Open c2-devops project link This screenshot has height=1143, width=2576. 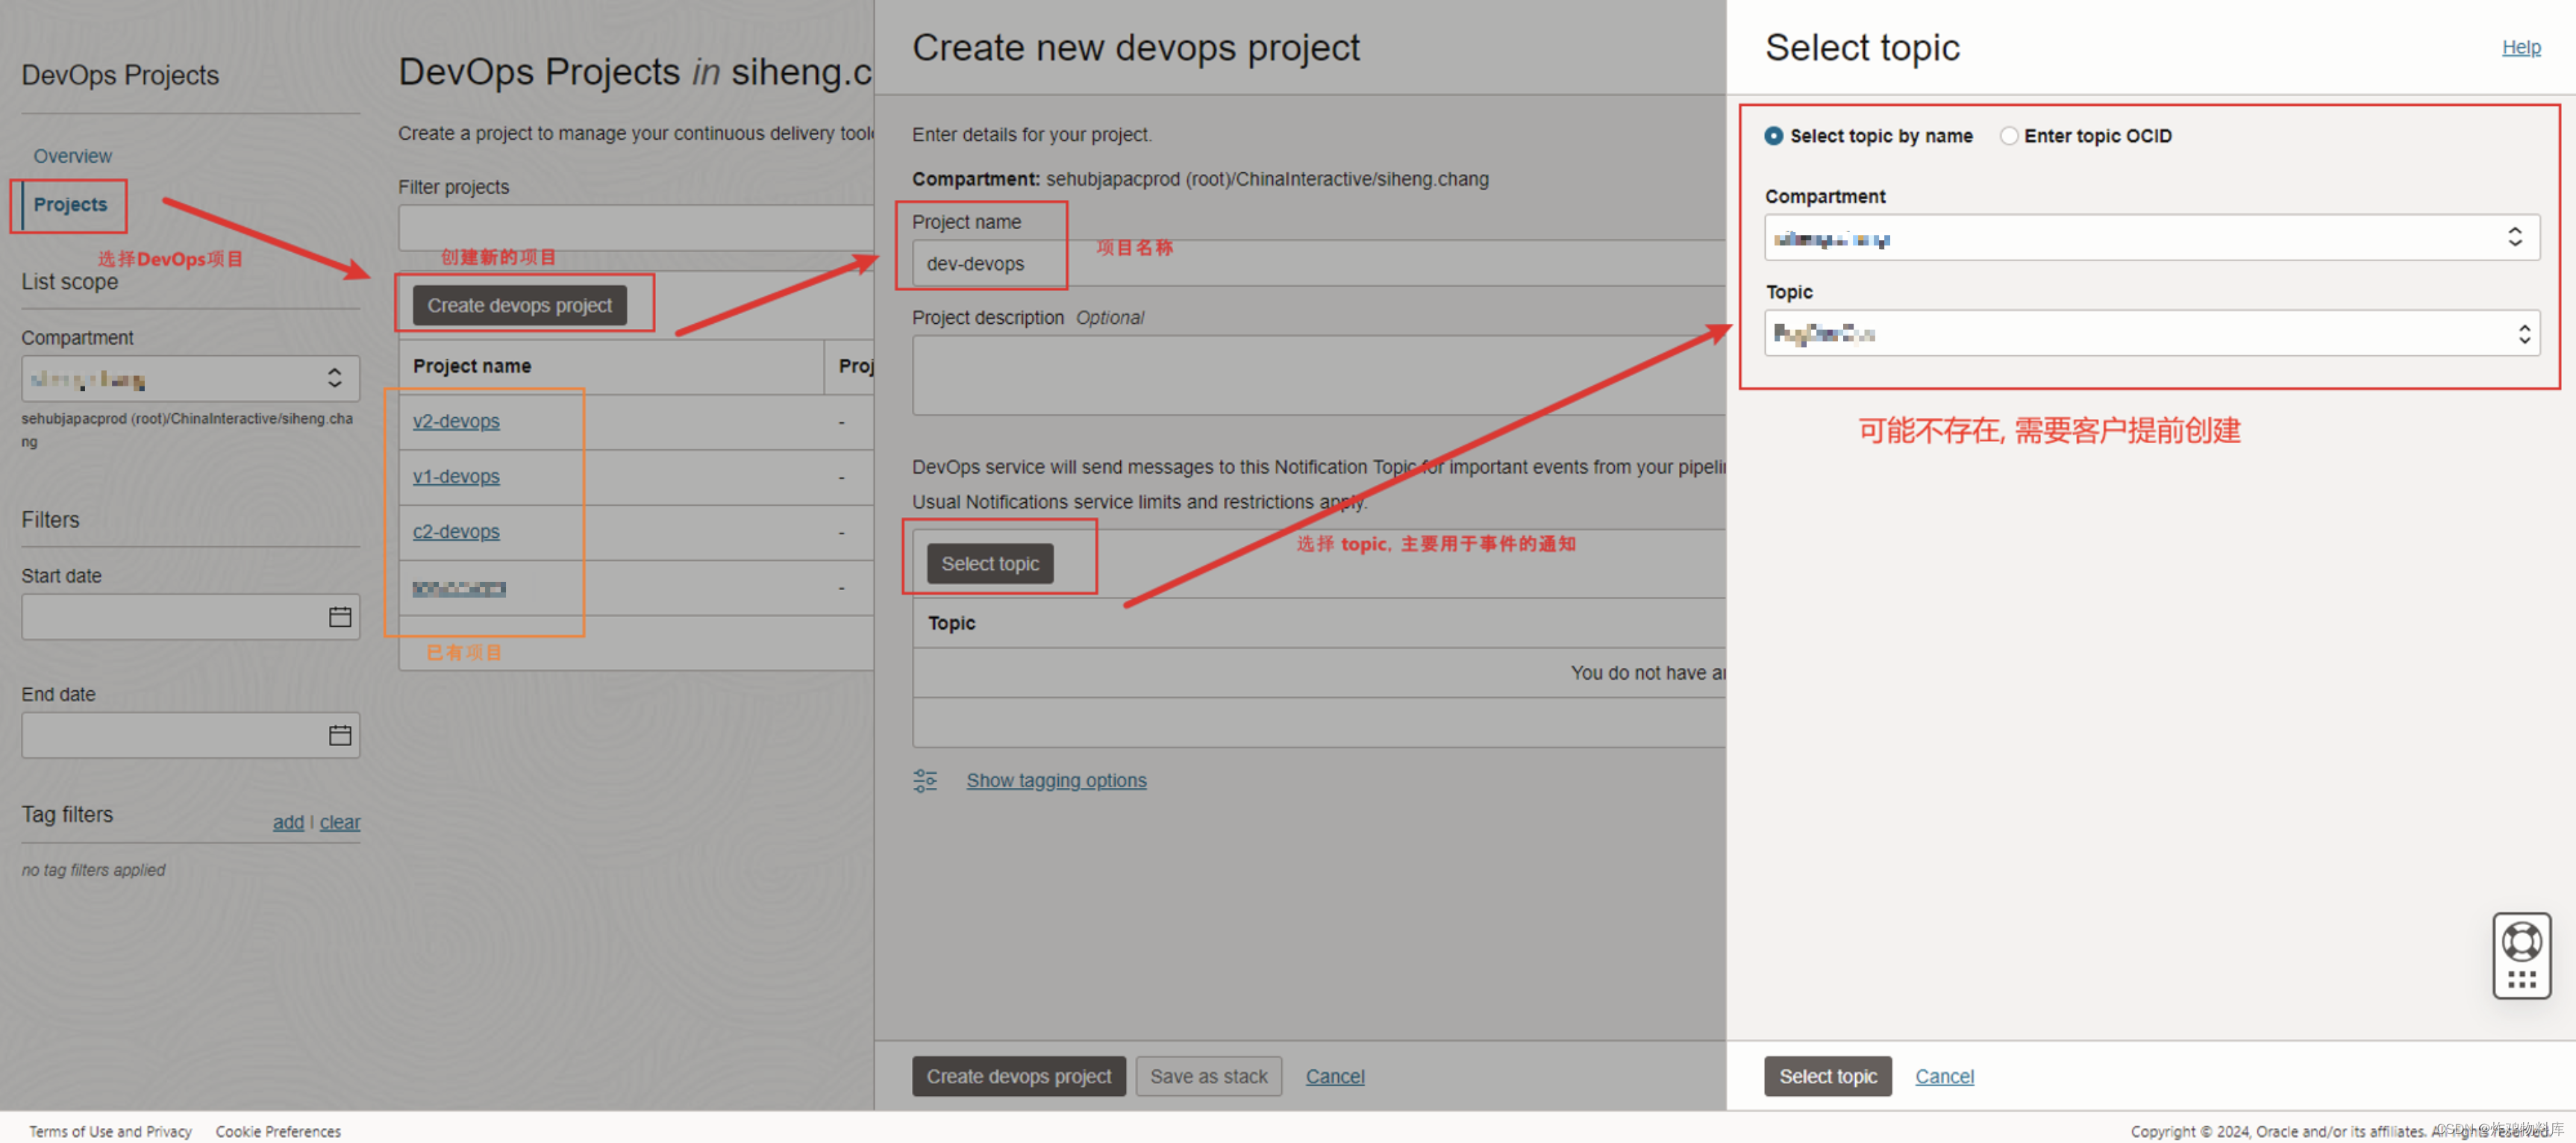coord(456,531)
